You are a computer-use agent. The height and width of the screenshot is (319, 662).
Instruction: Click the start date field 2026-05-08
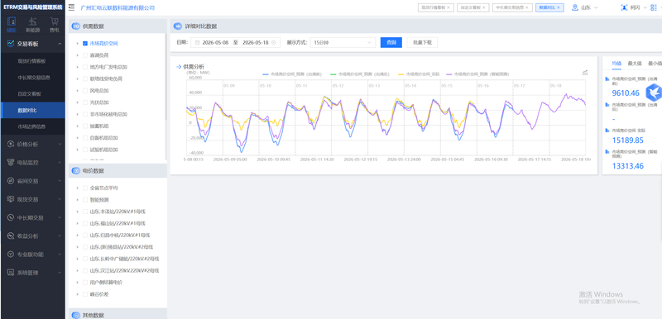click(x=215, y=43)
